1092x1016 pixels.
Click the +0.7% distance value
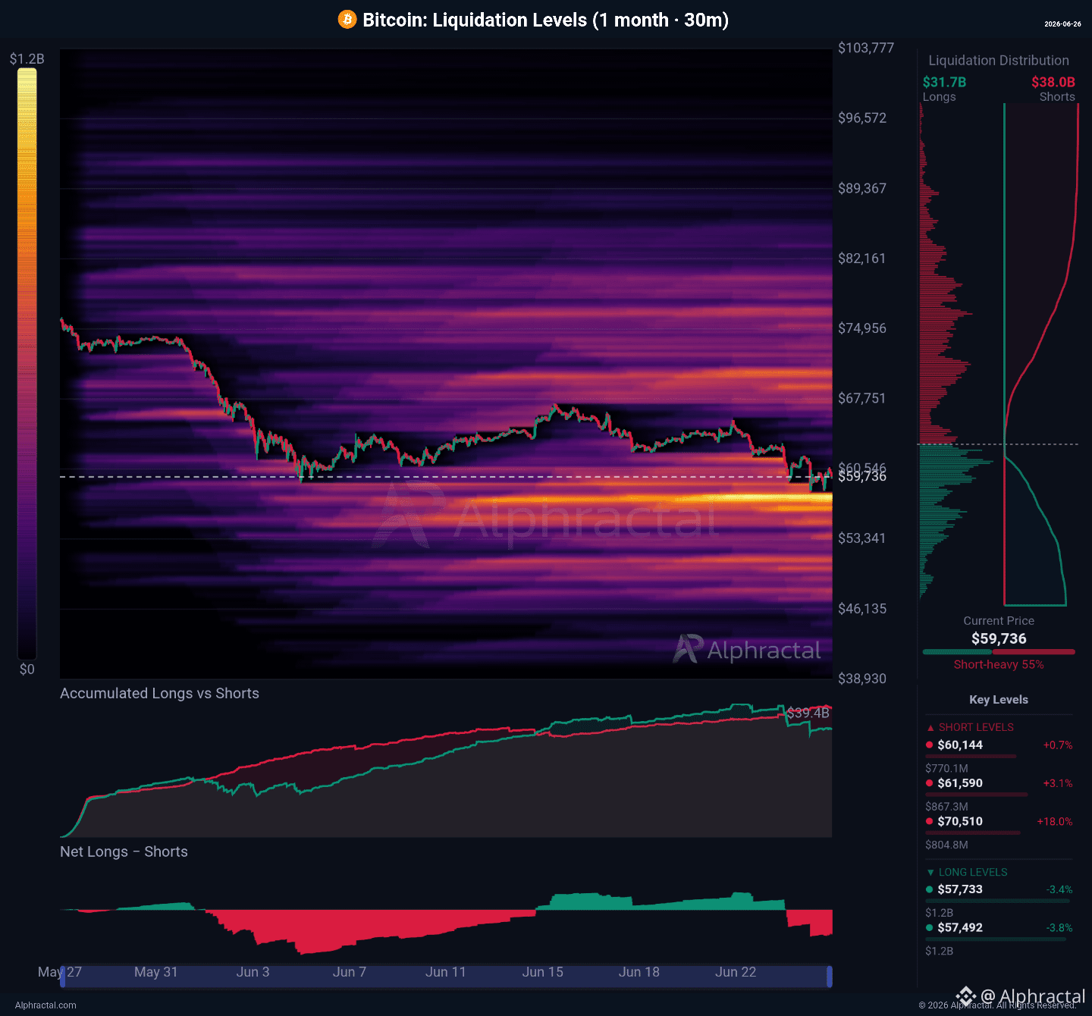pos(1058,745)
